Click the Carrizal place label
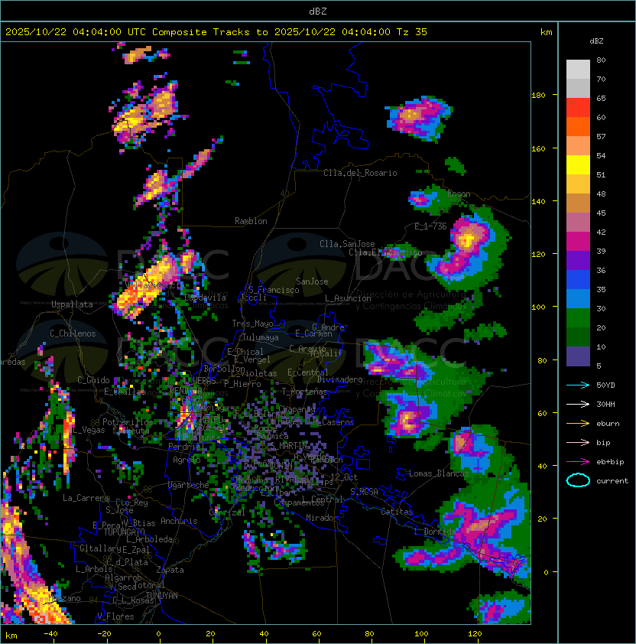The width and height of the screenshot is (636, 644). (x=227, y=512)
